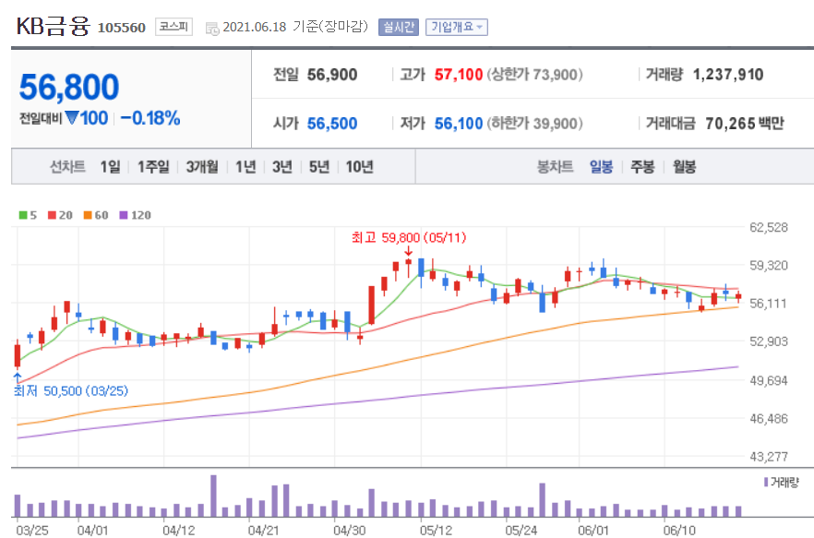Click the blue up arrow at the chart low
This screenshot has height=538, width=814.
coord(18,377)
